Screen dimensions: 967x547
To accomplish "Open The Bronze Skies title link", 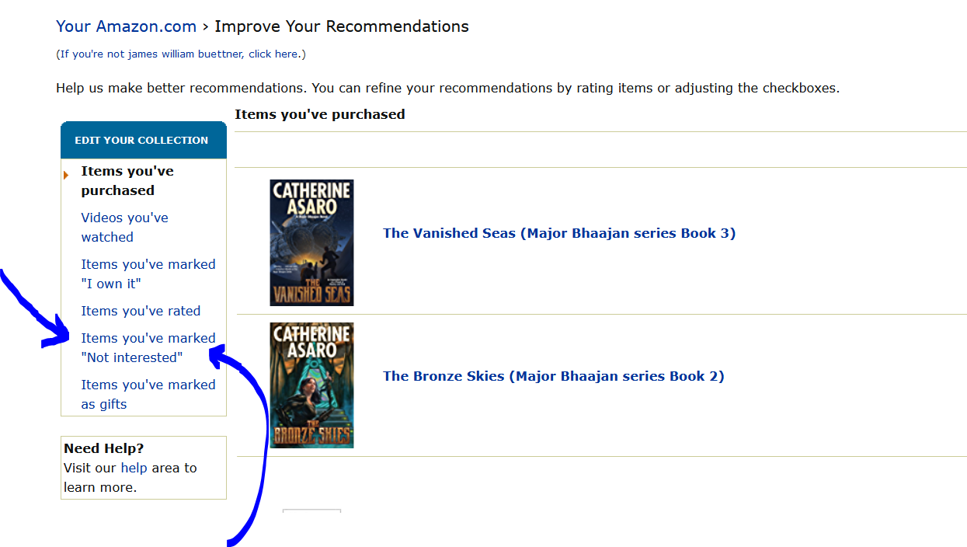I will pyautogui.click(x=554, y=376).
